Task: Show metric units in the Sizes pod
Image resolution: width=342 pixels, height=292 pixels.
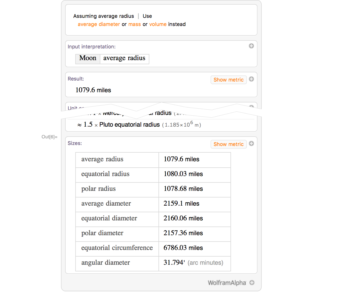Action: point(228,144)
